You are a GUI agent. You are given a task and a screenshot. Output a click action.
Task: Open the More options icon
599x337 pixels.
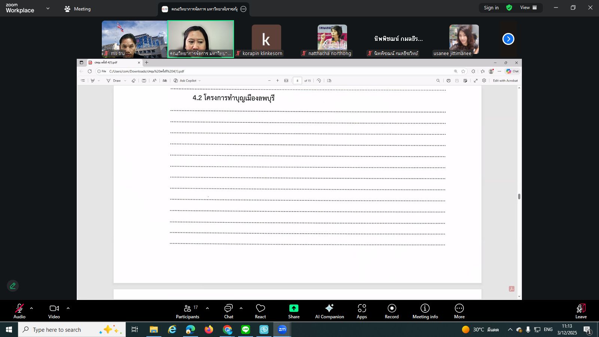click(459, 308)
